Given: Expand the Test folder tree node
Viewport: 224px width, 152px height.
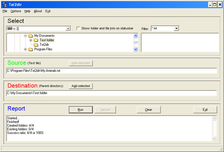Looking at the screenshot, I should point(31,40).
